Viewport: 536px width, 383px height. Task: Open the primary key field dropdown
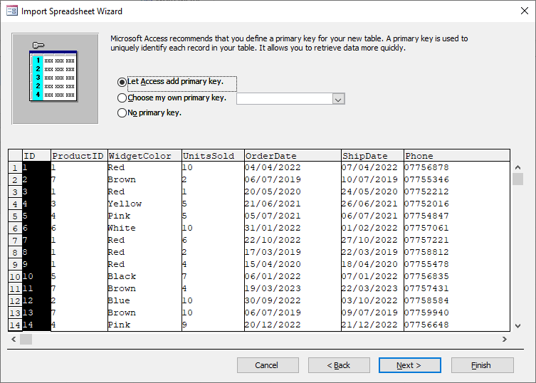(338, 99)
